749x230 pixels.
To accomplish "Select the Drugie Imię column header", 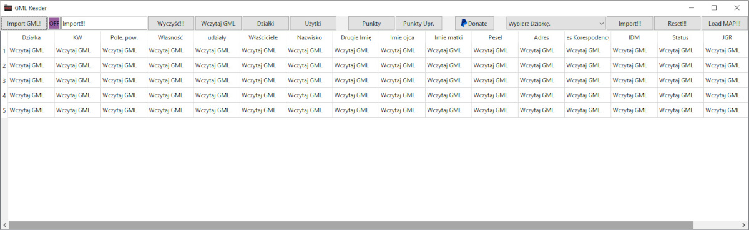I will 356,37.
